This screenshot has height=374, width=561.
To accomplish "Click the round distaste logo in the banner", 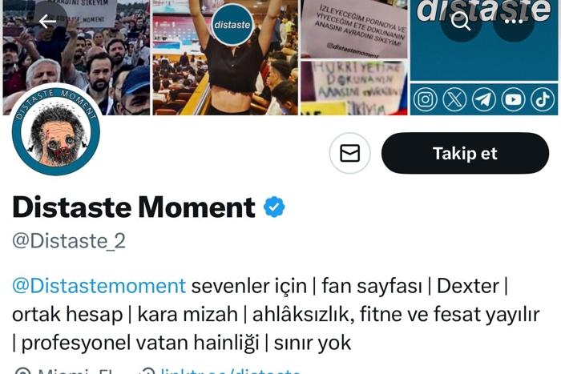I will 232,24.
